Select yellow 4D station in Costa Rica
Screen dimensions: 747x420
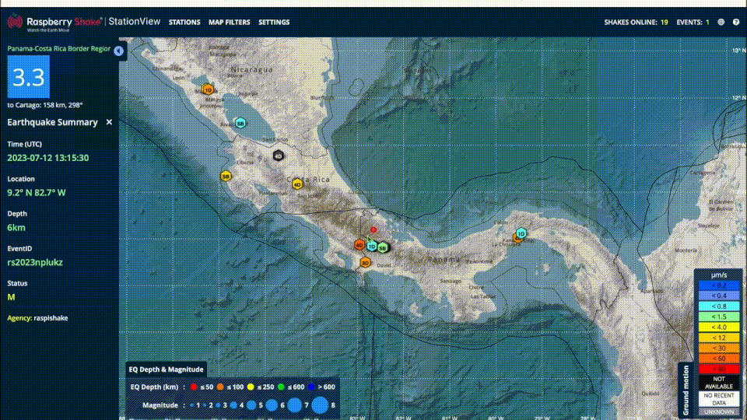[x=297, y=184]
